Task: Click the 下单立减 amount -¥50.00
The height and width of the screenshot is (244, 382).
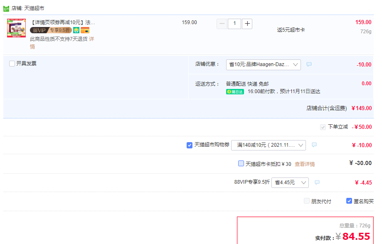Action: (x=362, y=127)
